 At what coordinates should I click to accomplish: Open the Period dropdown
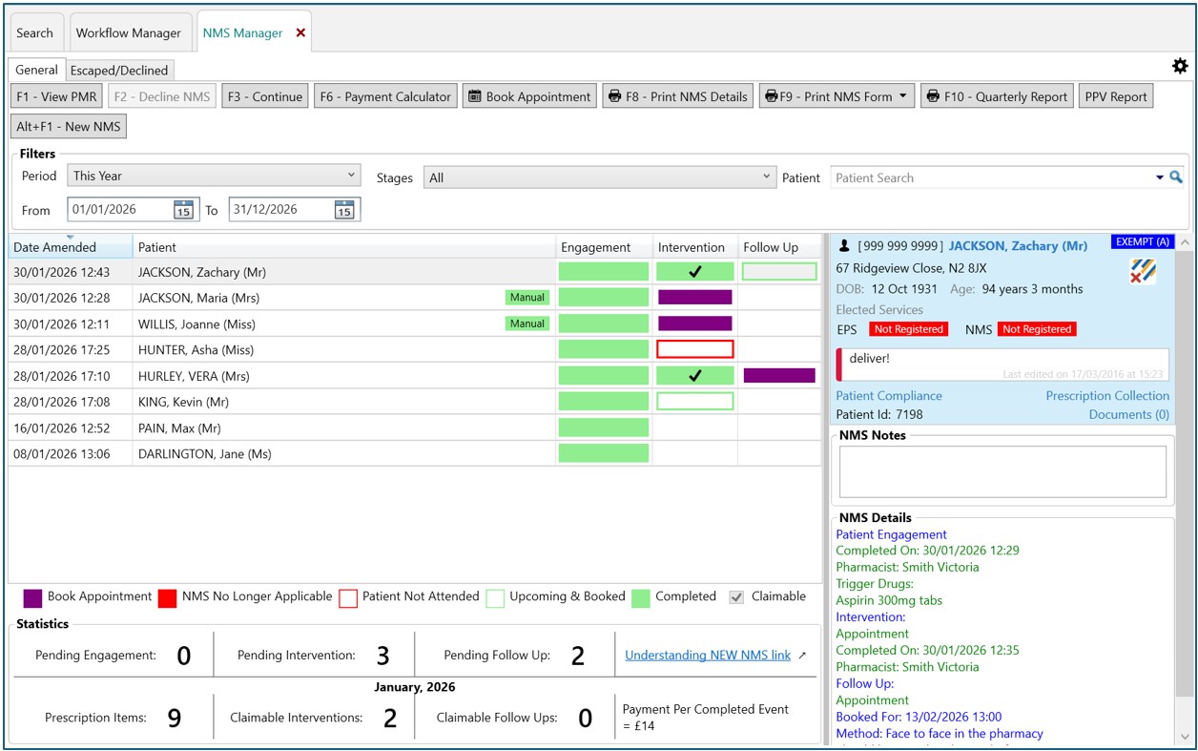pos(215,176)
